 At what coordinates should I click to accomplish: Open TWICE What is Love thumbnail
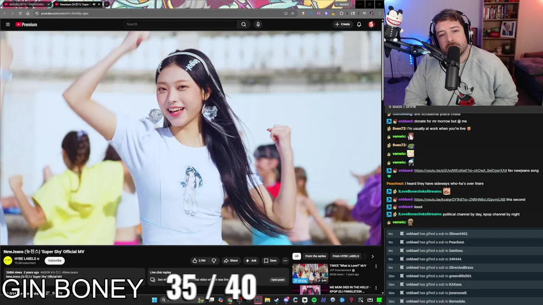pos(310,273)
